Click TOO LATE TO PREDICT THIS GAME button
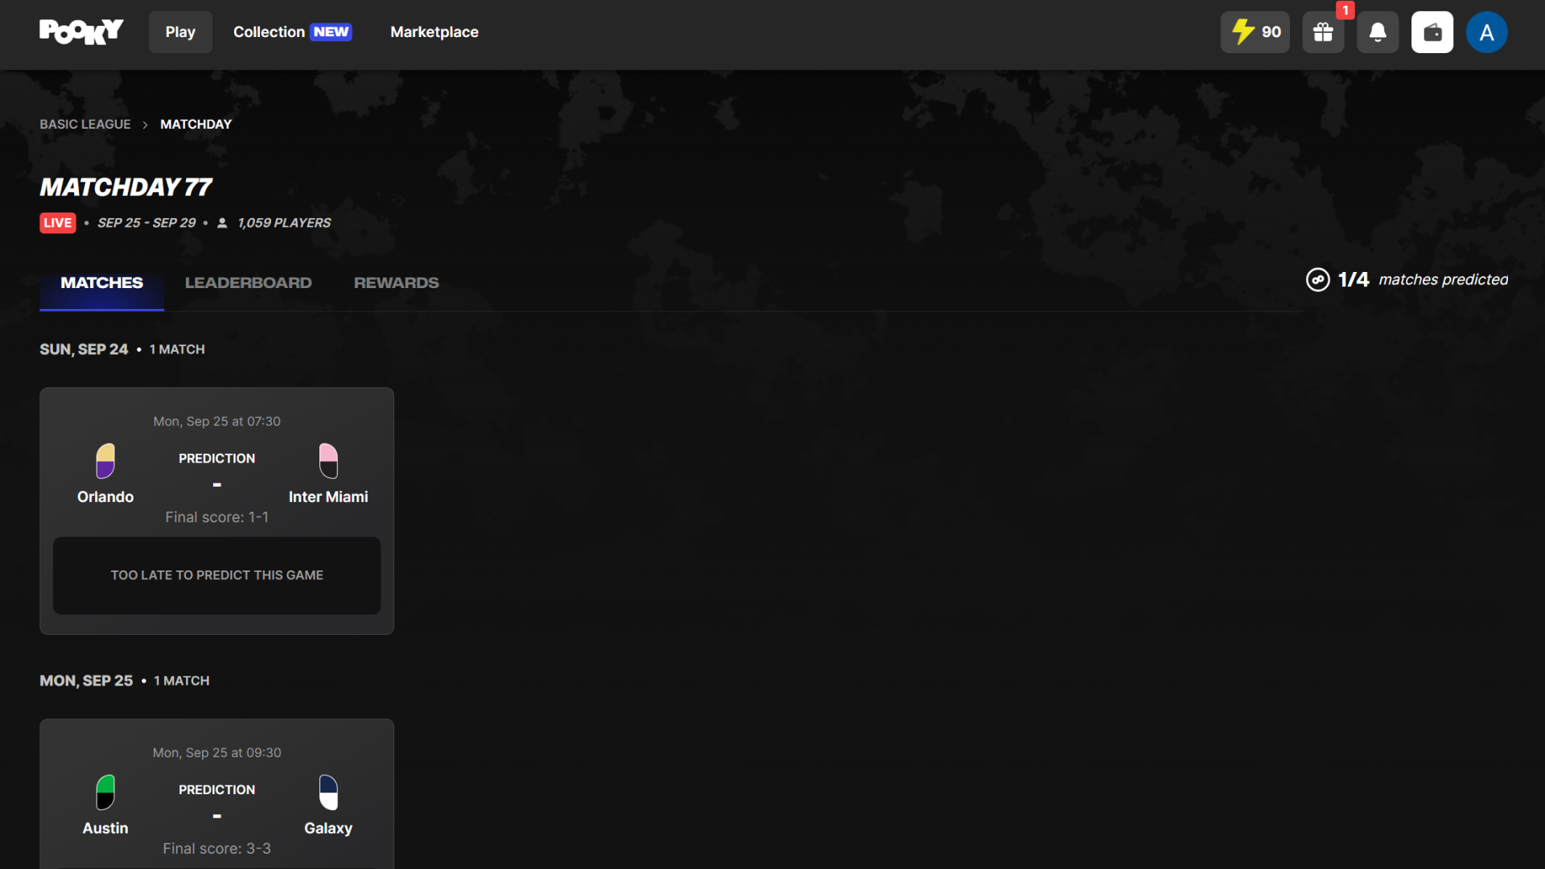This screenshot has height=869, width=1545. [x=216, y=575]
